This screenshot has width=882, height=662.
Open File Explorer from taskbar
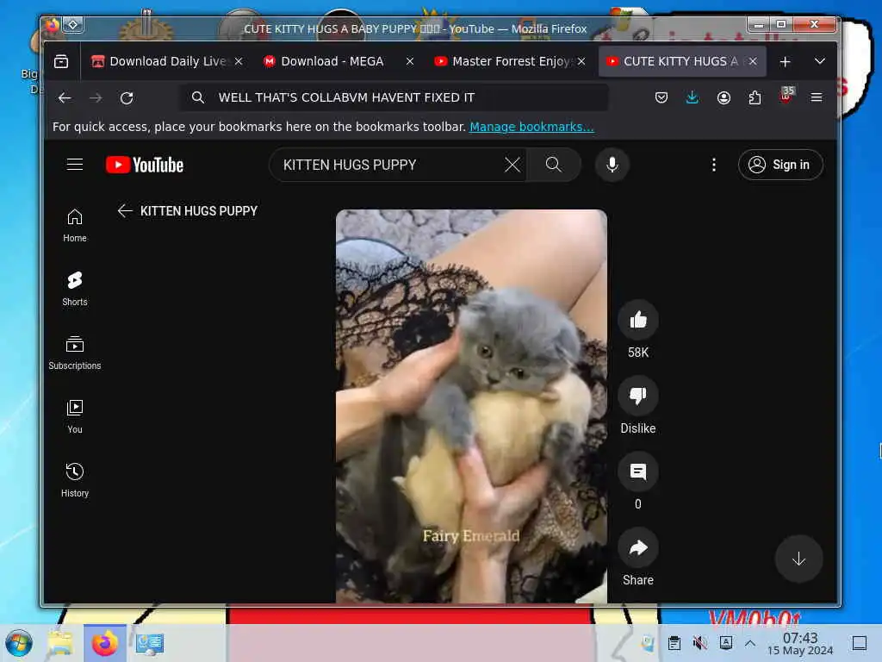[60, 643]
